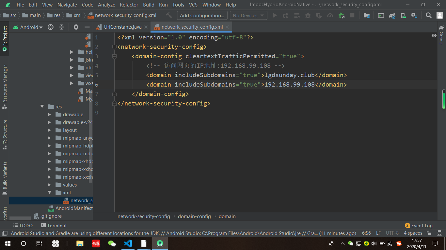The image size is (446, 250).
Task: Click the Search Everywhere magnifier icon
Action: (x=429, y=15)
